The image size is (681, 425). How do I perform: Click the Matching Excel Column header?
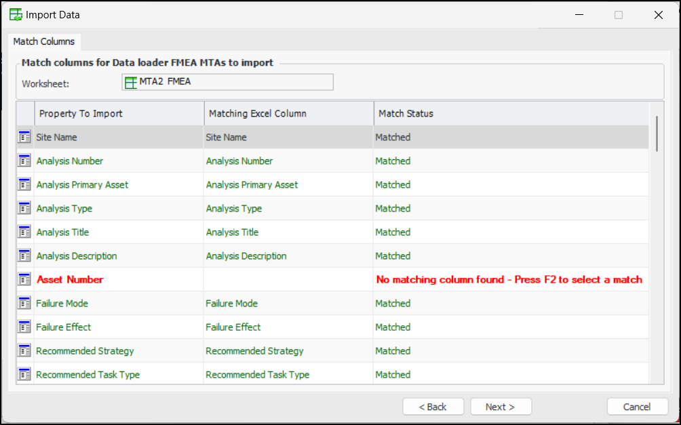tap(288, 113)
